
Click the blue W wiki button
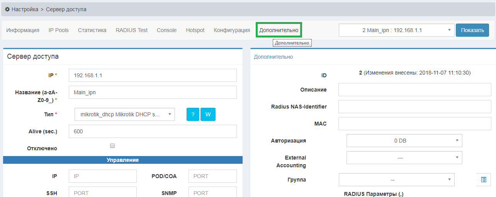(x=208, y=114)
